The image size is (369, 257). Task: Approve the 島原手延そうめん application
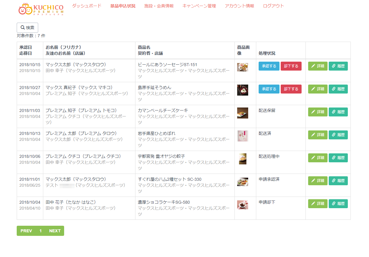pos(269,89)
